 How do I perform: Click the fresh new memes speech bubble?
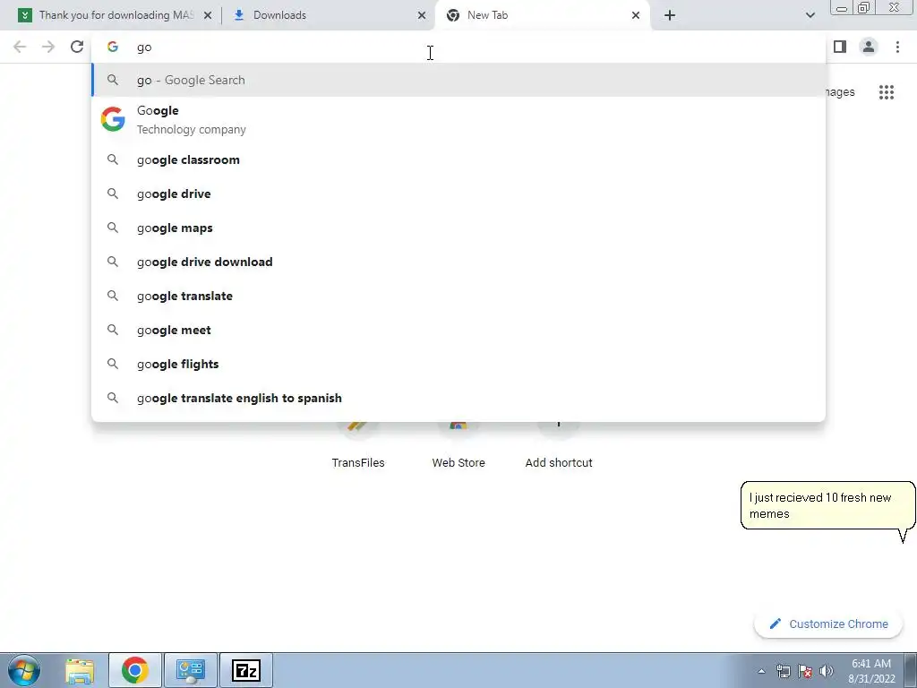click(827, 506)
